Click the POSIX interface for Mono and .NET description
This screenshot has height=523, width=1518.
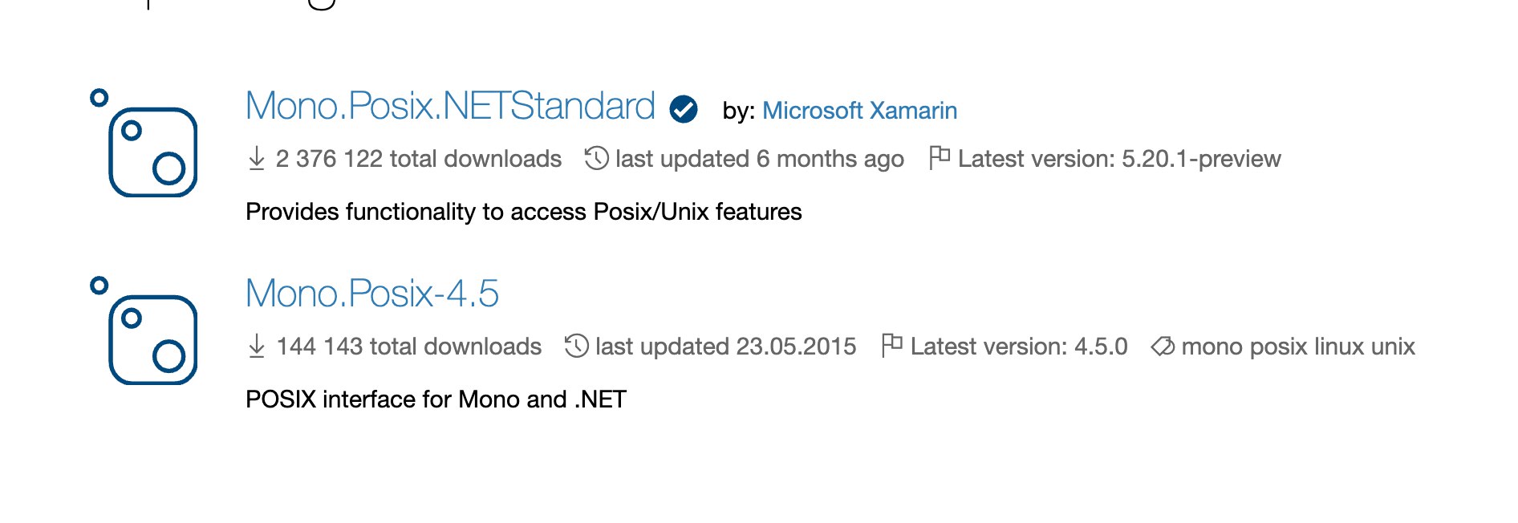436,399
